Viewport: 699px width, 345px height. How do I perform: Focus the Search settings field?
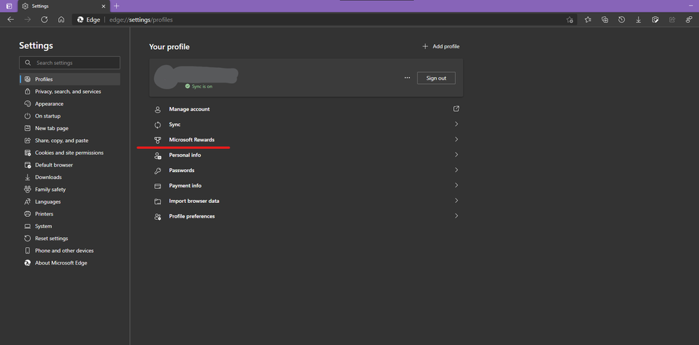coord(69,63)
